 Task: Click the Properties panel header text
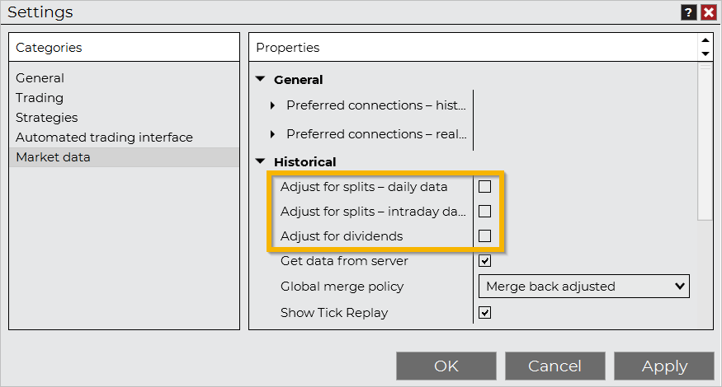[288, 48]
